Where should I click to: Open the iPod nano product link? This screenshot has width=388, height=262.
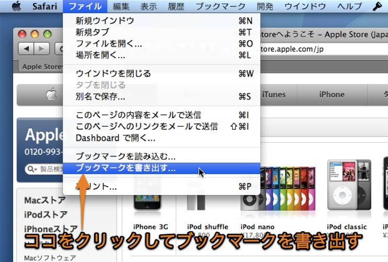pos(257,226)
